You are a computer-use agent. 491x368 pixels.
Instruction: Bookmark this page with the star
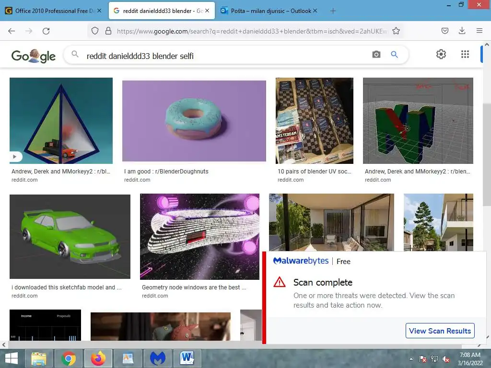pyautogui.click(x=396, y=31)
